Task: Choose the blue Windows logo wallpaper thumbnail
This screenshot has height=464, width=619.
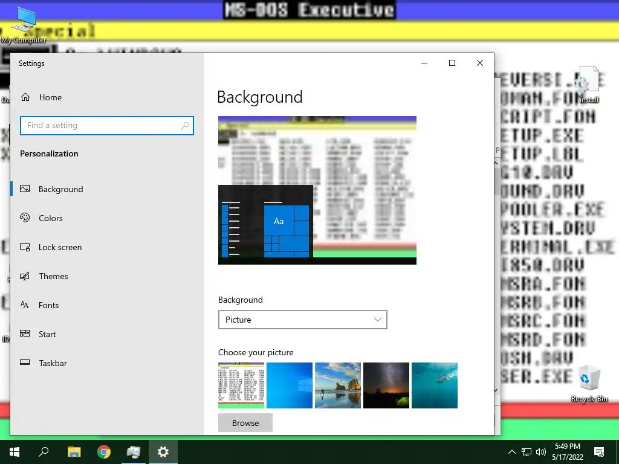Action: [290, 385]
